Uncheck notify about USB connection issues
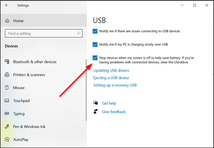This screenshot has width=214, height=148. (x=95, y=31)
